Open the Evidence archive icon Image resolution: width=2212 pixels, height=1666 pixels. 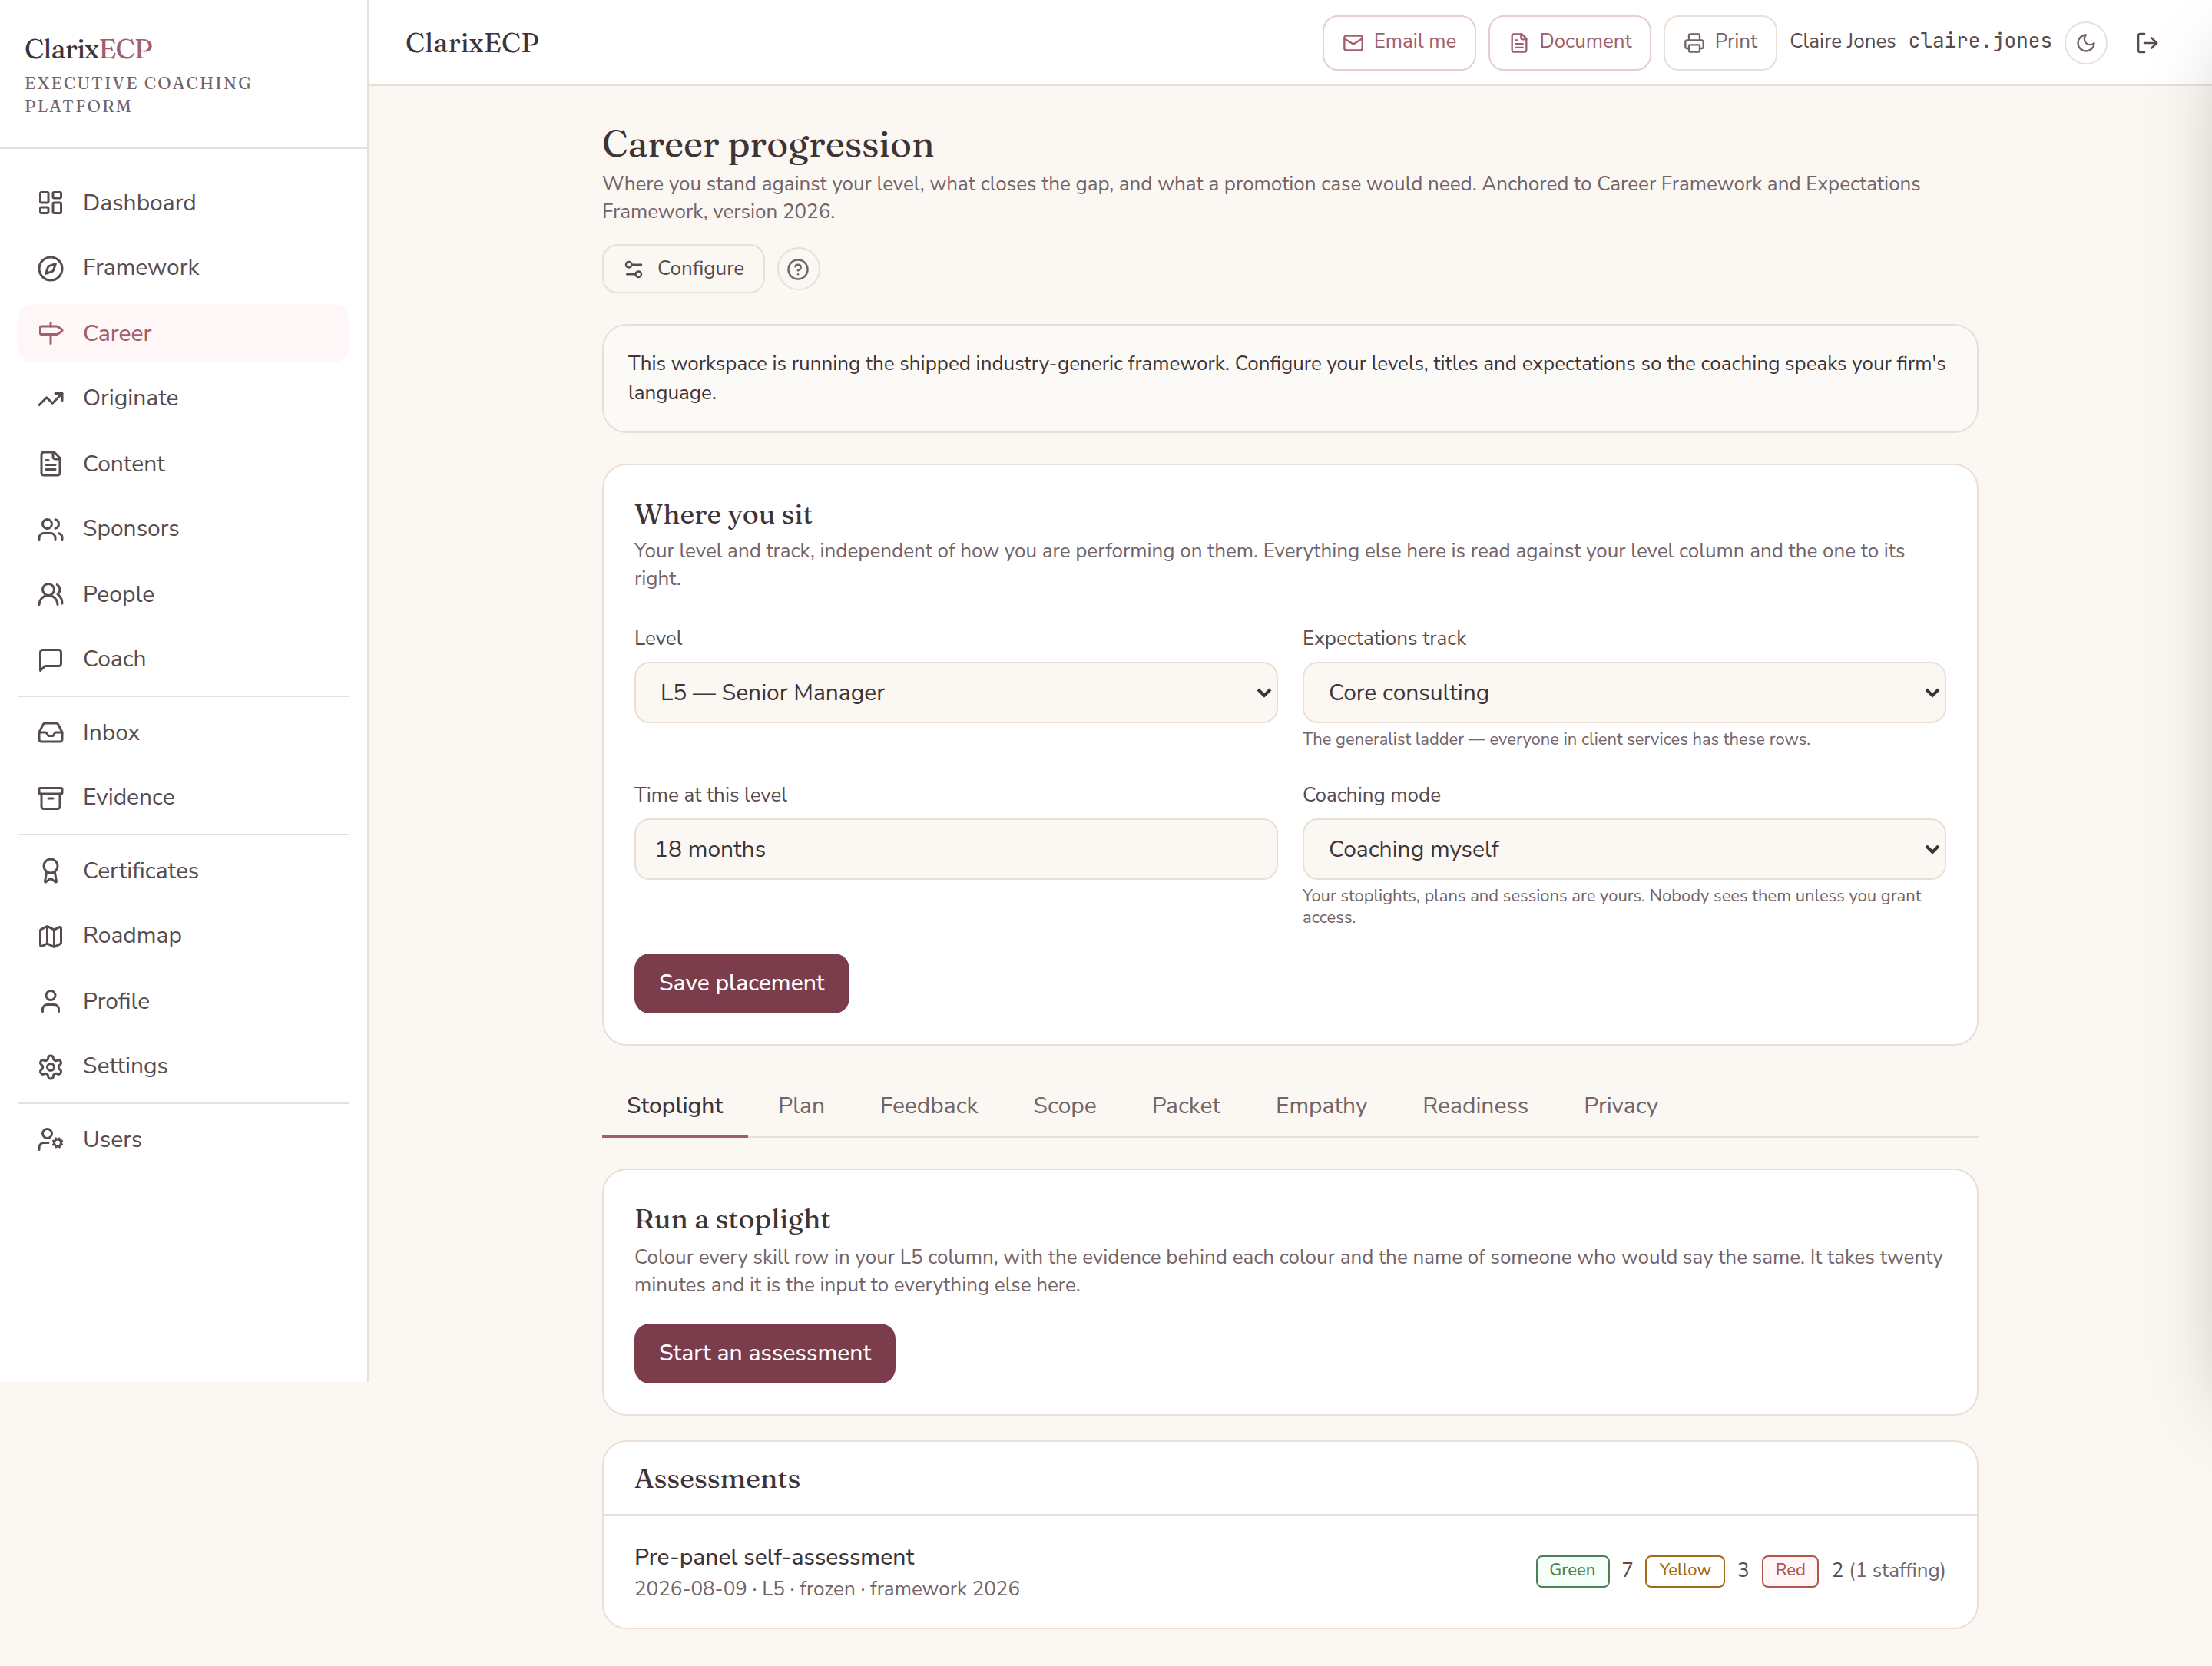click(50, 798)
